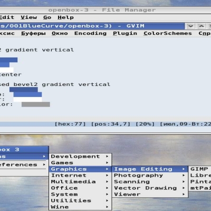
Task: Expand the Games submenu
Action: pos(80,162)
